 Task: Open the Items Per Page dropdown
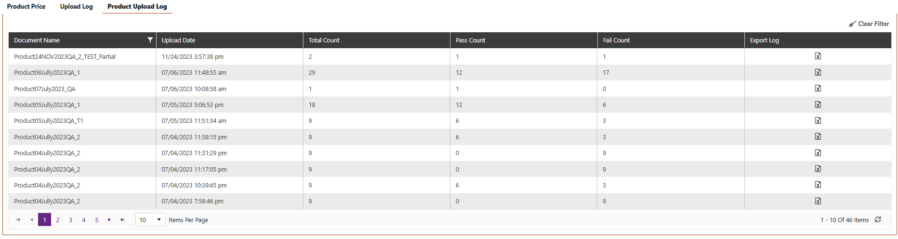click(x=150, y=220)
